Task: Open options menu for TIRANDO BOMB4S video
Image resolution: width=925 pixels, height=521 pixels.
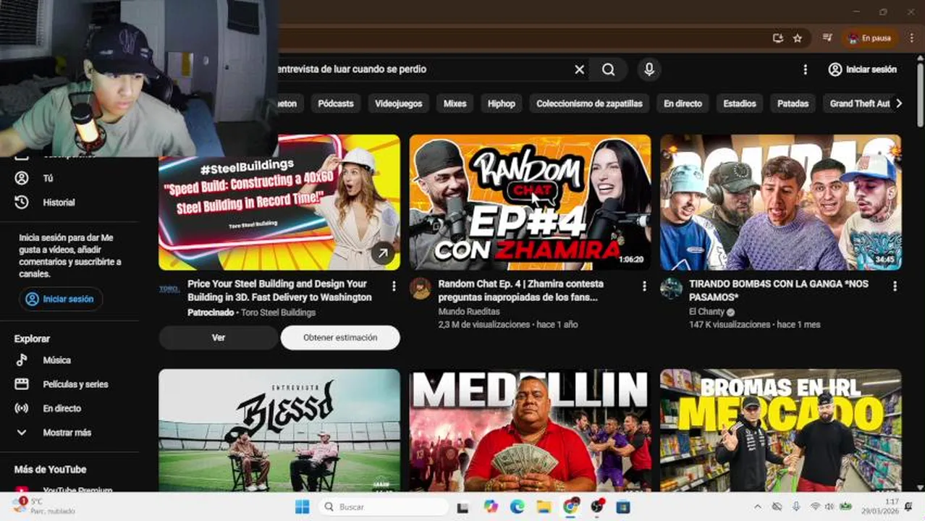Action: coord(895,287)
